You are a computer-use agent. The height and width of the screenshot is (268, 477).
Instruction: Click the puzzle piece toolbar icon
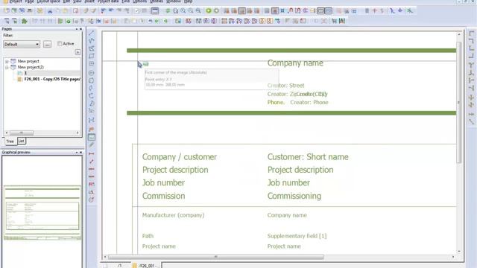(24, 21)
